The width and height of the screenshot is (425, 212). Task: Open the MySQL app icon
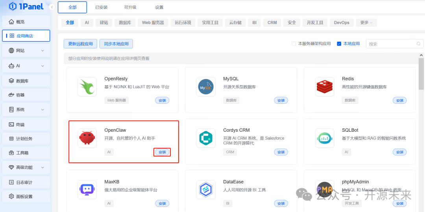tap(206, 87)
